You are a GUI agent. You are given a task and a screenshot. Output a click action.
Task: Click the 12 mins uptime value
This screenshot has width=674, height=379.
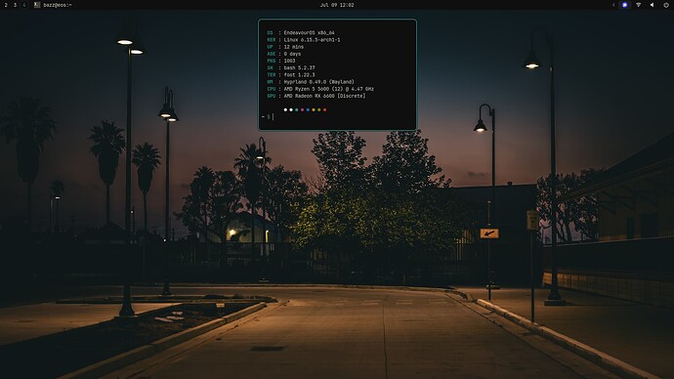(294, 47)
